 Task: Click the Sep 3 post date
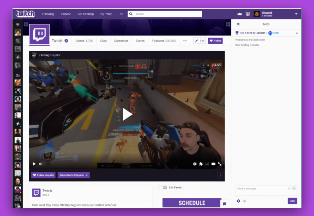46,195
